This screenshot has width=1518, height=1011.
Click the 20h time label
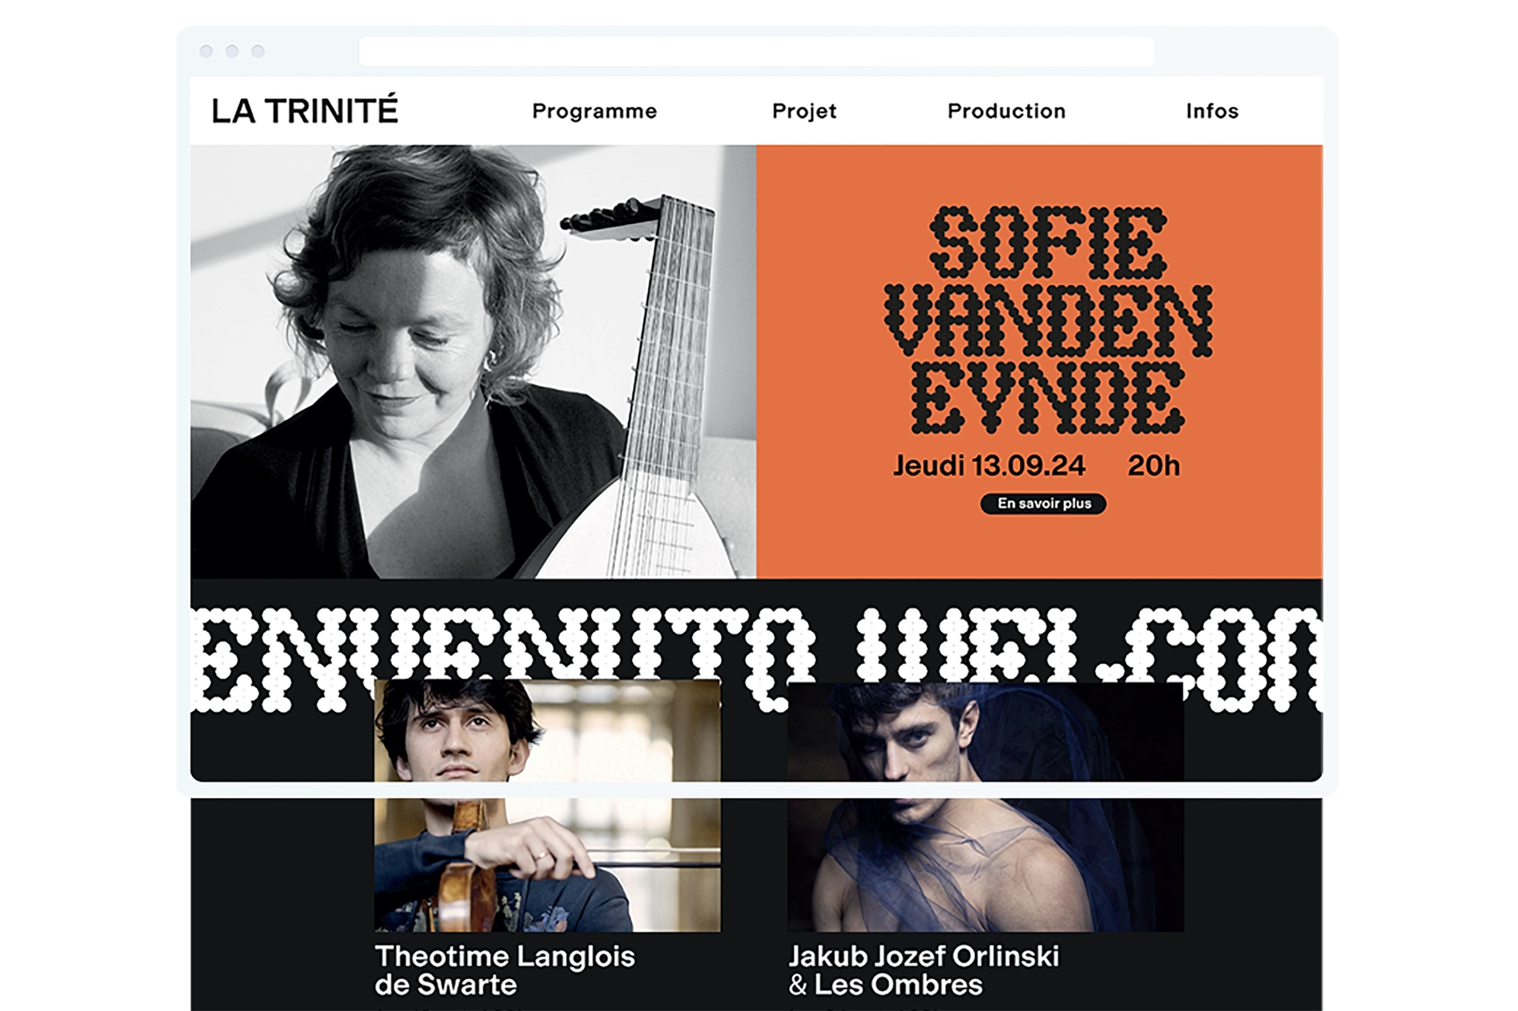(1153, 466)
